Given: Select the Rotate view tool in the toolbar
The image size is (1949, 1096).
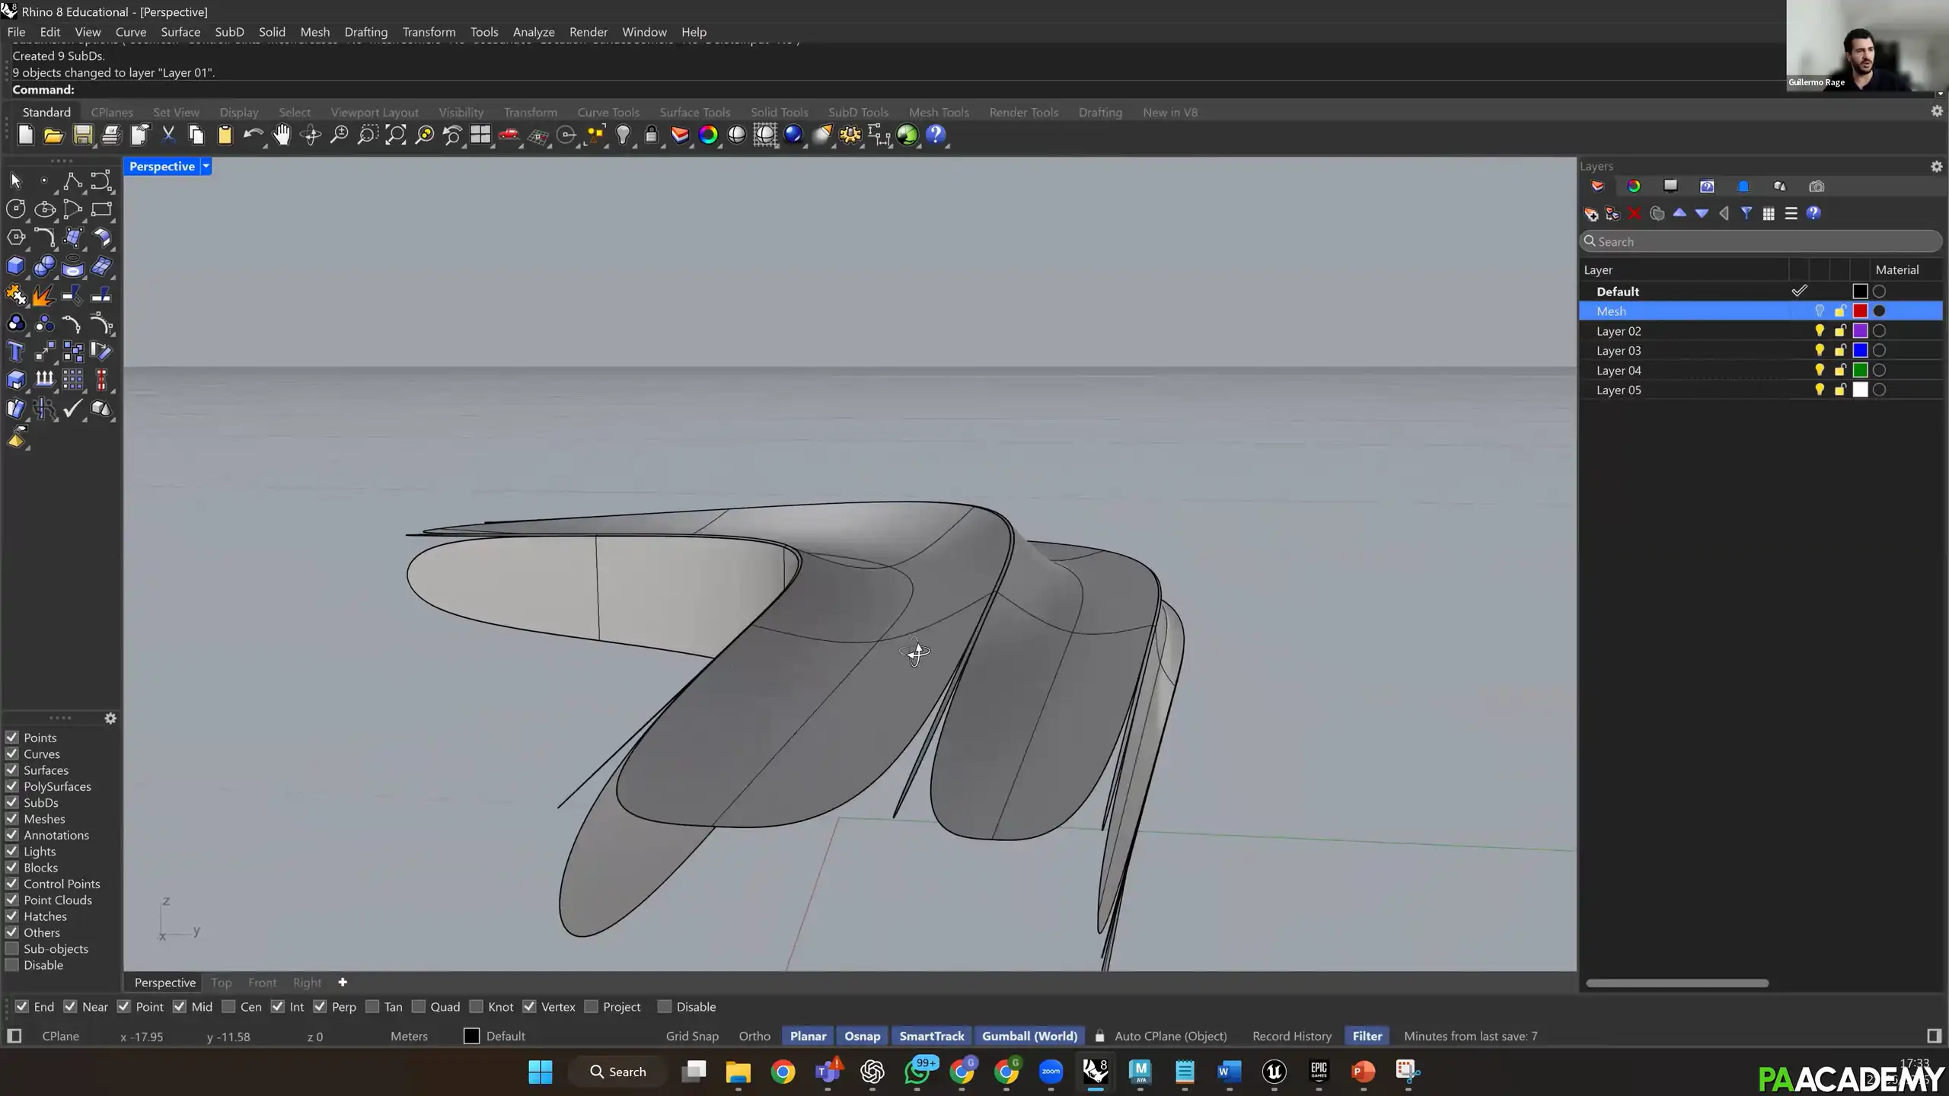Looking at the screenshot, I should pos(310,135).
